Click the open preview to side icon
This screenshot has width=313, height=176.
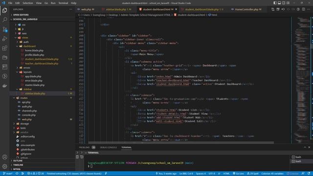point(278,9)
